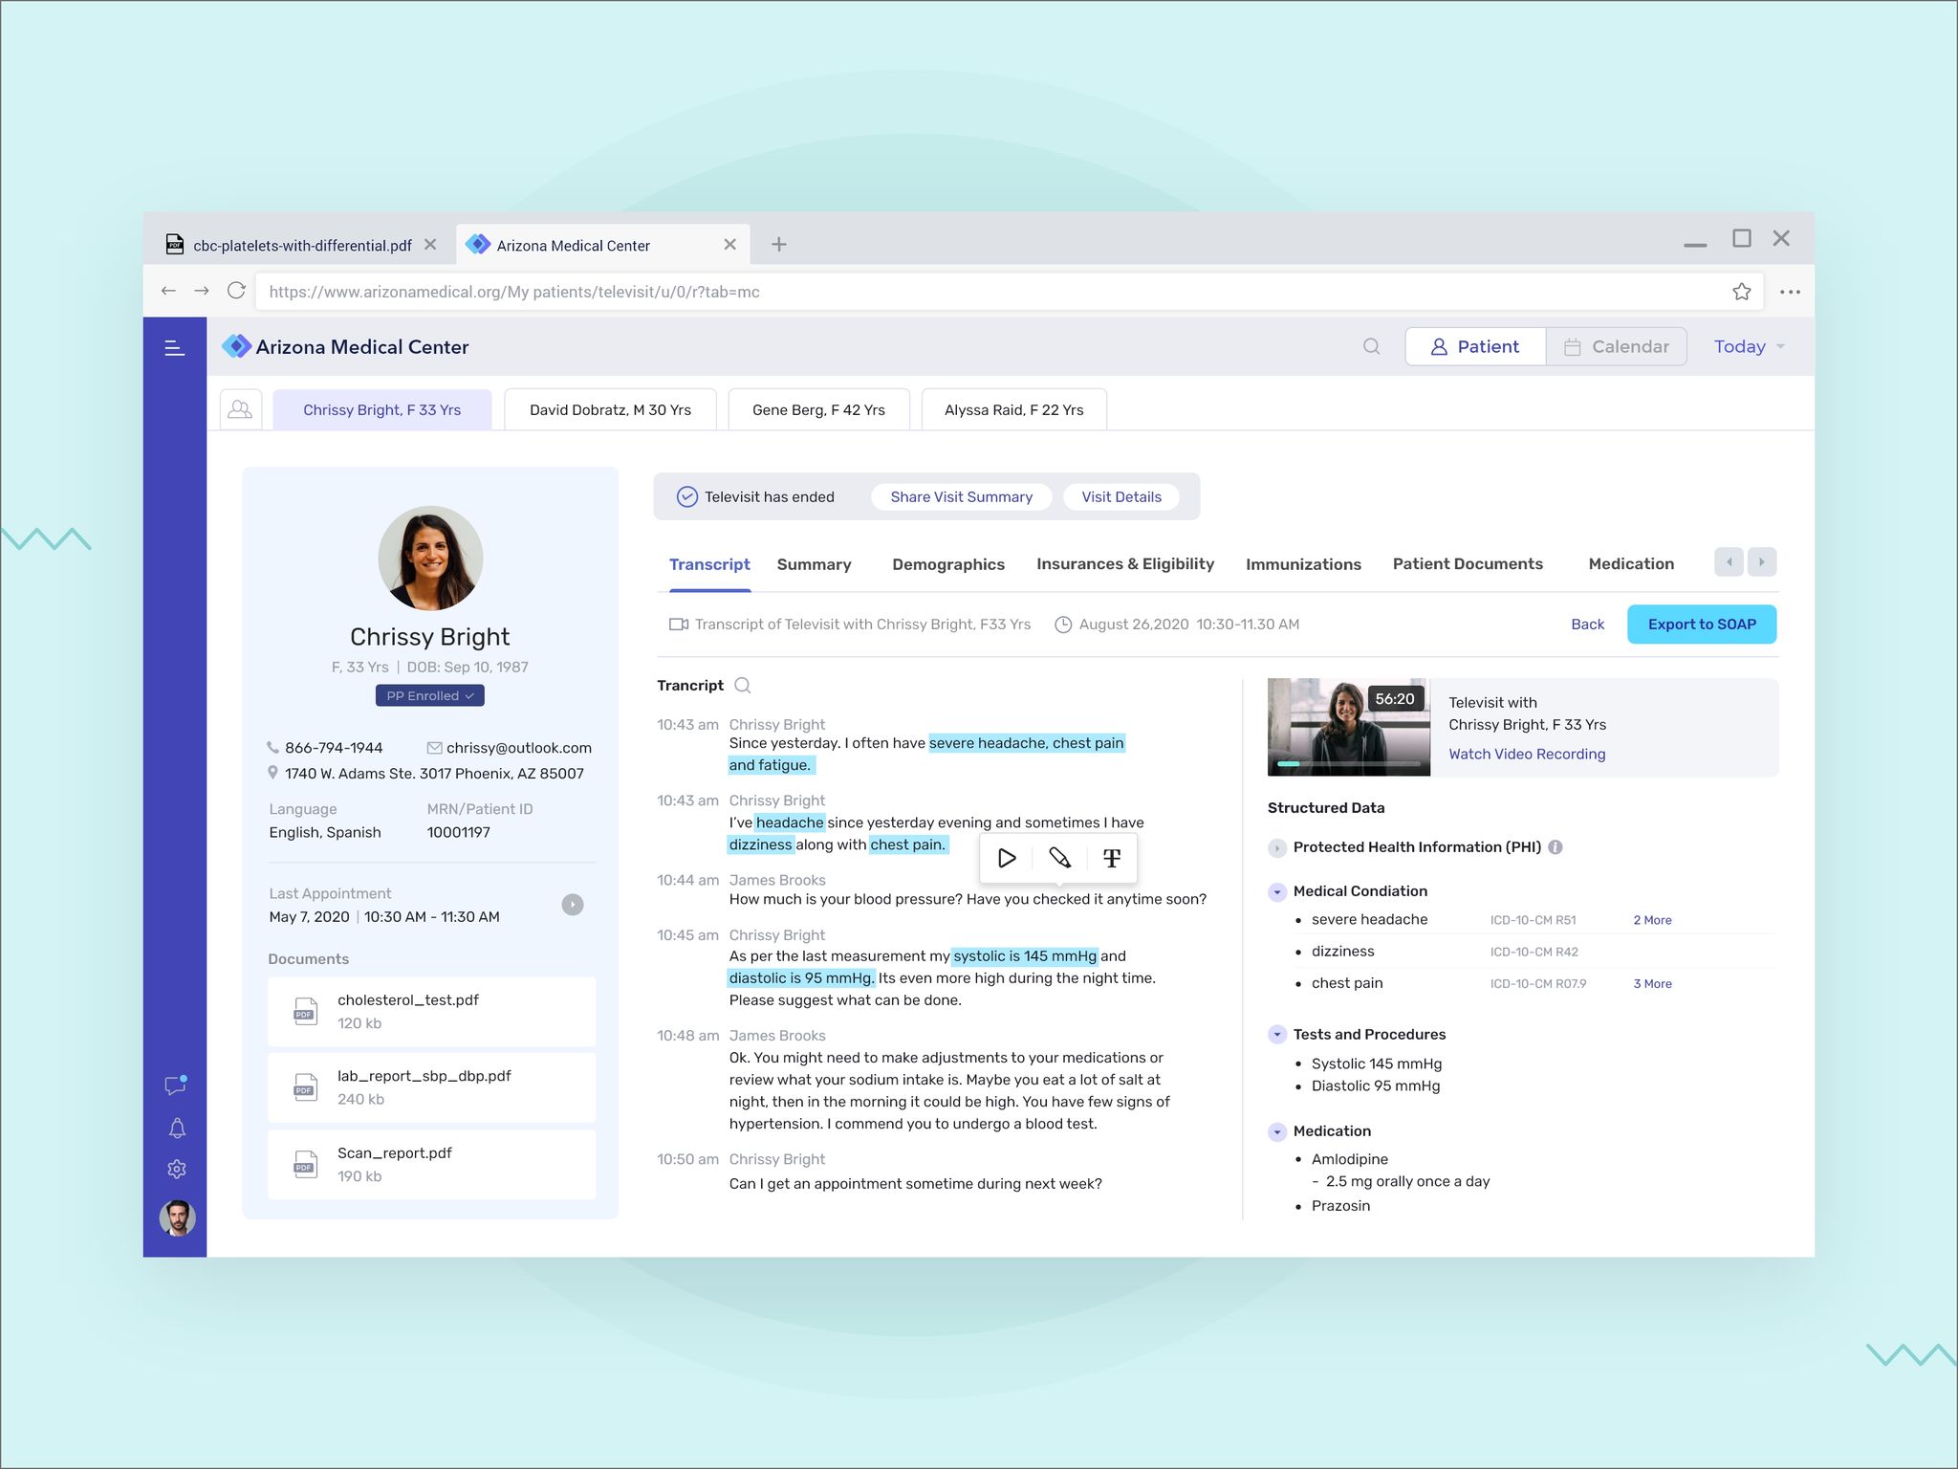Switch to Patient view toggle
Viewport: 1958px width, 1469px height.
[1475, 346]
